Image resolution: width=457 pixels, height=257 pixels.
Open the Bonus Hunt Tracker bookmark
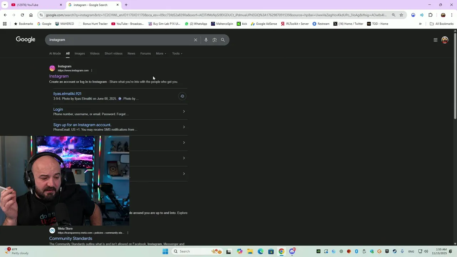(x=92, y=24)
